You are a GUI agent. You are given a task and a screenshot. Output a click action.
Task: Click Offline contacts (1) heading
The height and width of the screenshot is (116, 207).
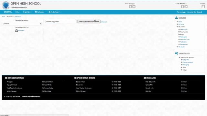(22, 28)
